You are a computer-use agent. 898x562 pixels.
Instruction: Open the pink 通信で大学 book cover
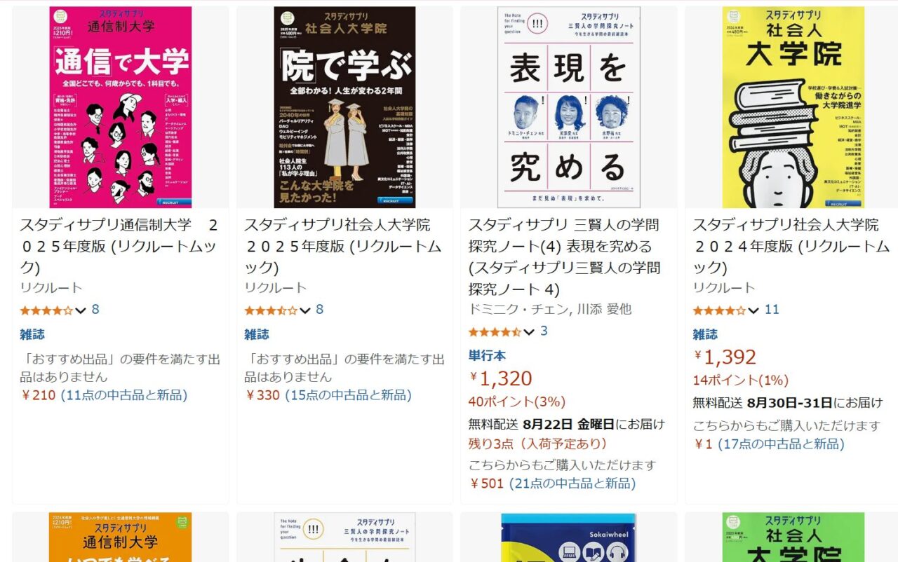pyautogui.click(x=121, y=107)
